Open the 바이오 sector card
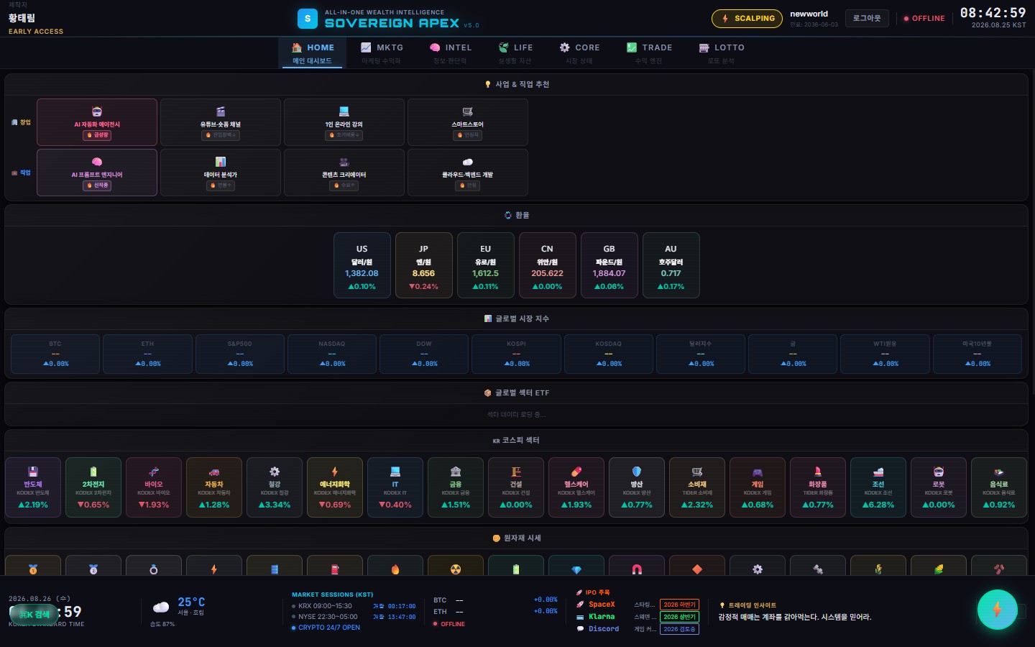 click(x=154, y=487)
